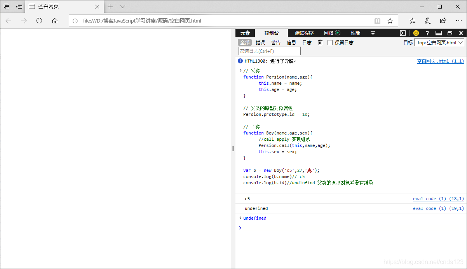Go back with the browser back arrow

tap(9, 21)
